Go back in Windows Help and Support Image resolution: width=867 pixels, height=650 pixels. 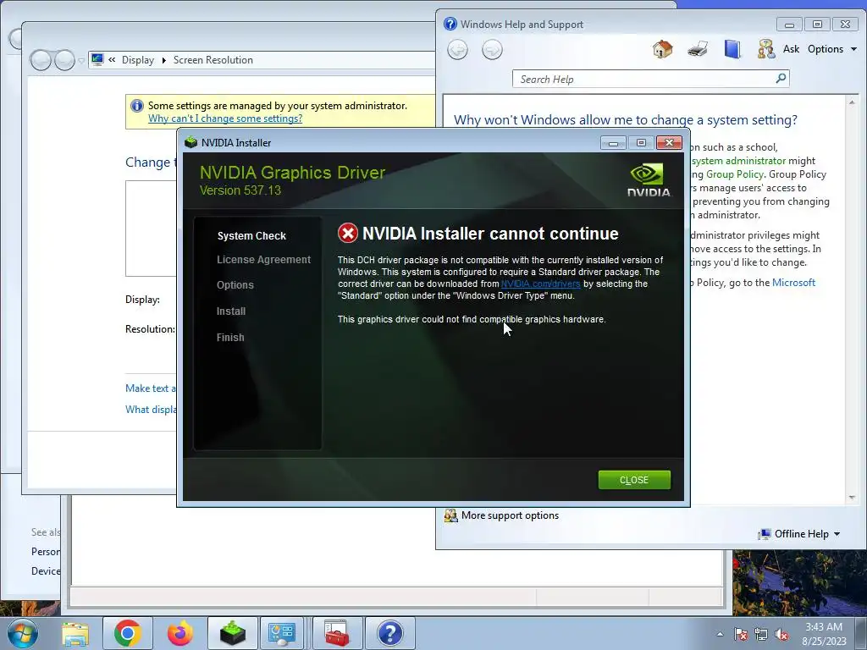(x=458, y=50)
